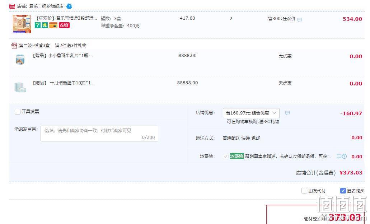The width and height of the screenshot is (370, 224).
Task: Click the 君乐宝 milk powder product thumbnail
Action: point(22,24)
